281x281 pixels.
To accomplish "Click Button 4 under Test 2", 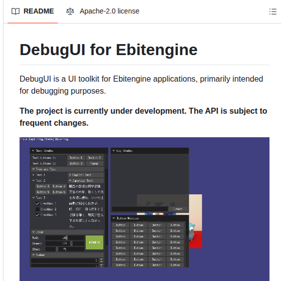I will (x=59, y=186).
